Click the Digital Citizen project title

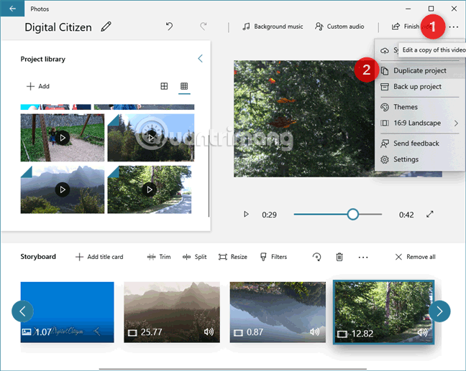(58, 27)
